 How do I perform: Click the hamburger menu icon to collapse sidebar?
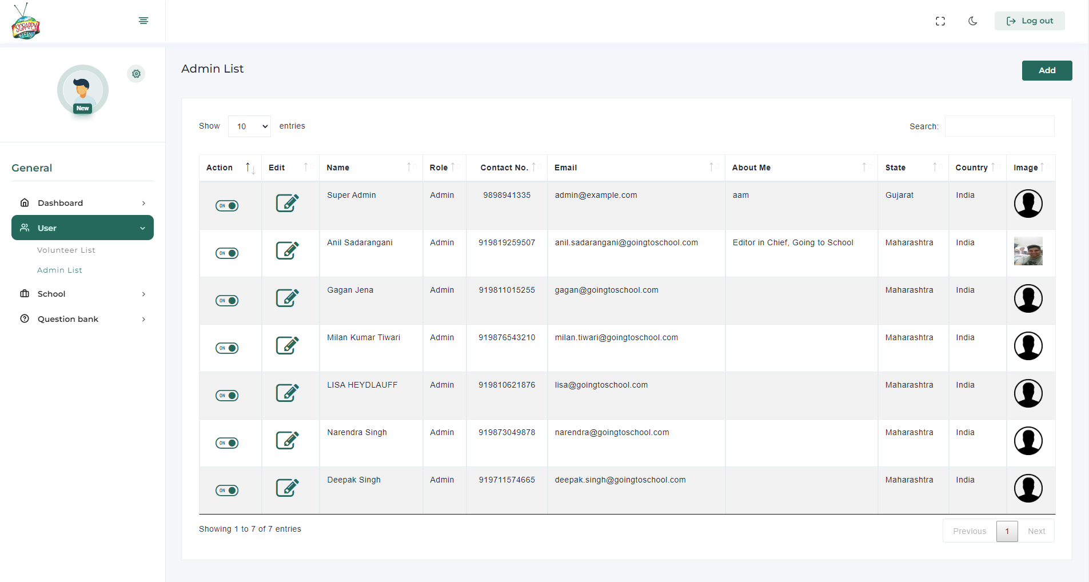coord(143,21)
